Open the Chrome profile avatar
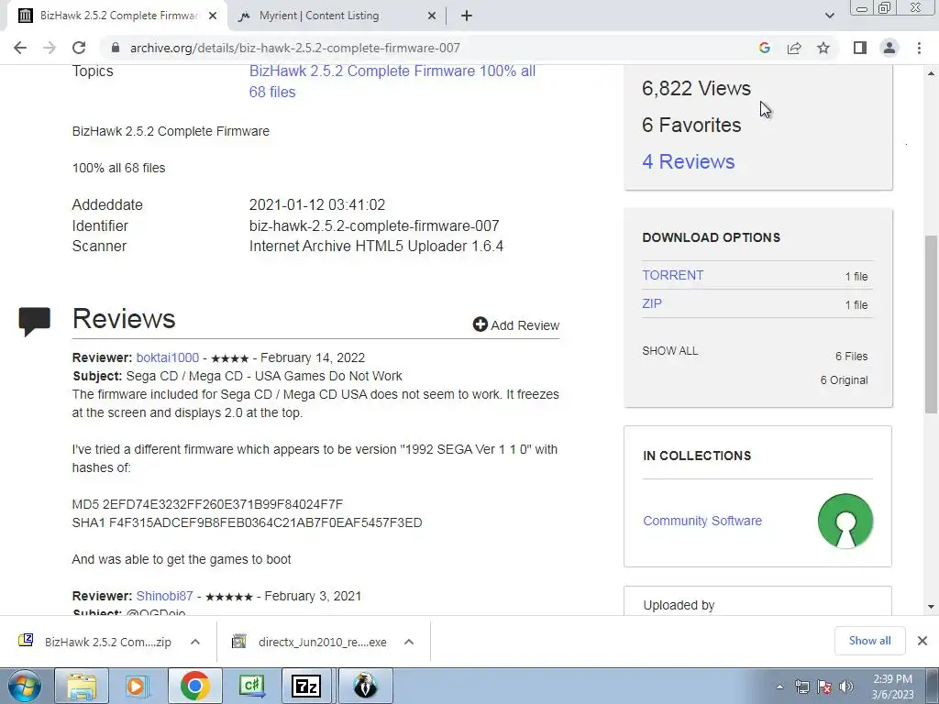Image resolution: width=939 pixels, height=704 pixels. coord(889,48)
